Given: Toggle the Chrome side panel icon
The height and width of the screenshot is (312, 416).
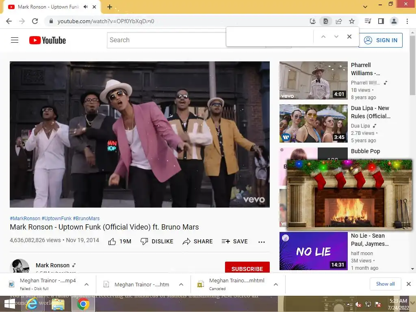Looking at the screenshot, I should pos(381,21).
